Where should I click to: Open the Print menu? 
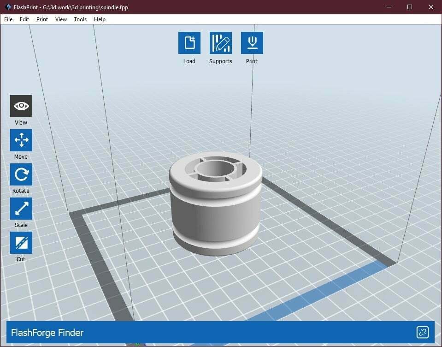tap(42, 19)
